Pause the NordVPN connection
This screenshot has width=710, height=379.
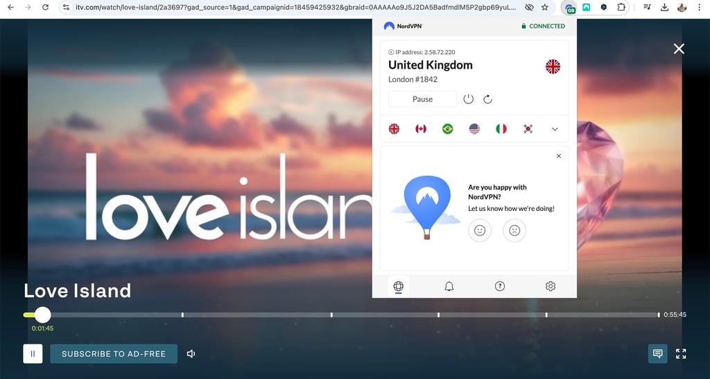[x=422, y=99]
